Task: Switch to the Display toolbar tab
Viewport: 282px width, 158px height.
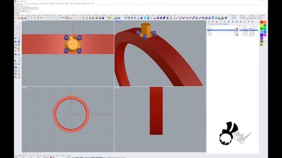Action: [34, 15]
